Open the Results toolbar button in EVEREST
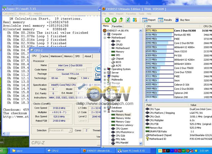 [x=165, y=20]
